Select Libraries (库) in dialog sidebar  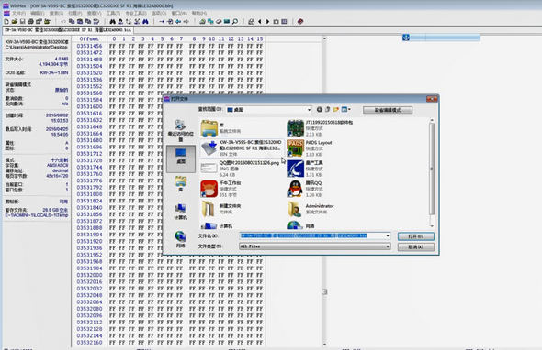coord(180,184)
